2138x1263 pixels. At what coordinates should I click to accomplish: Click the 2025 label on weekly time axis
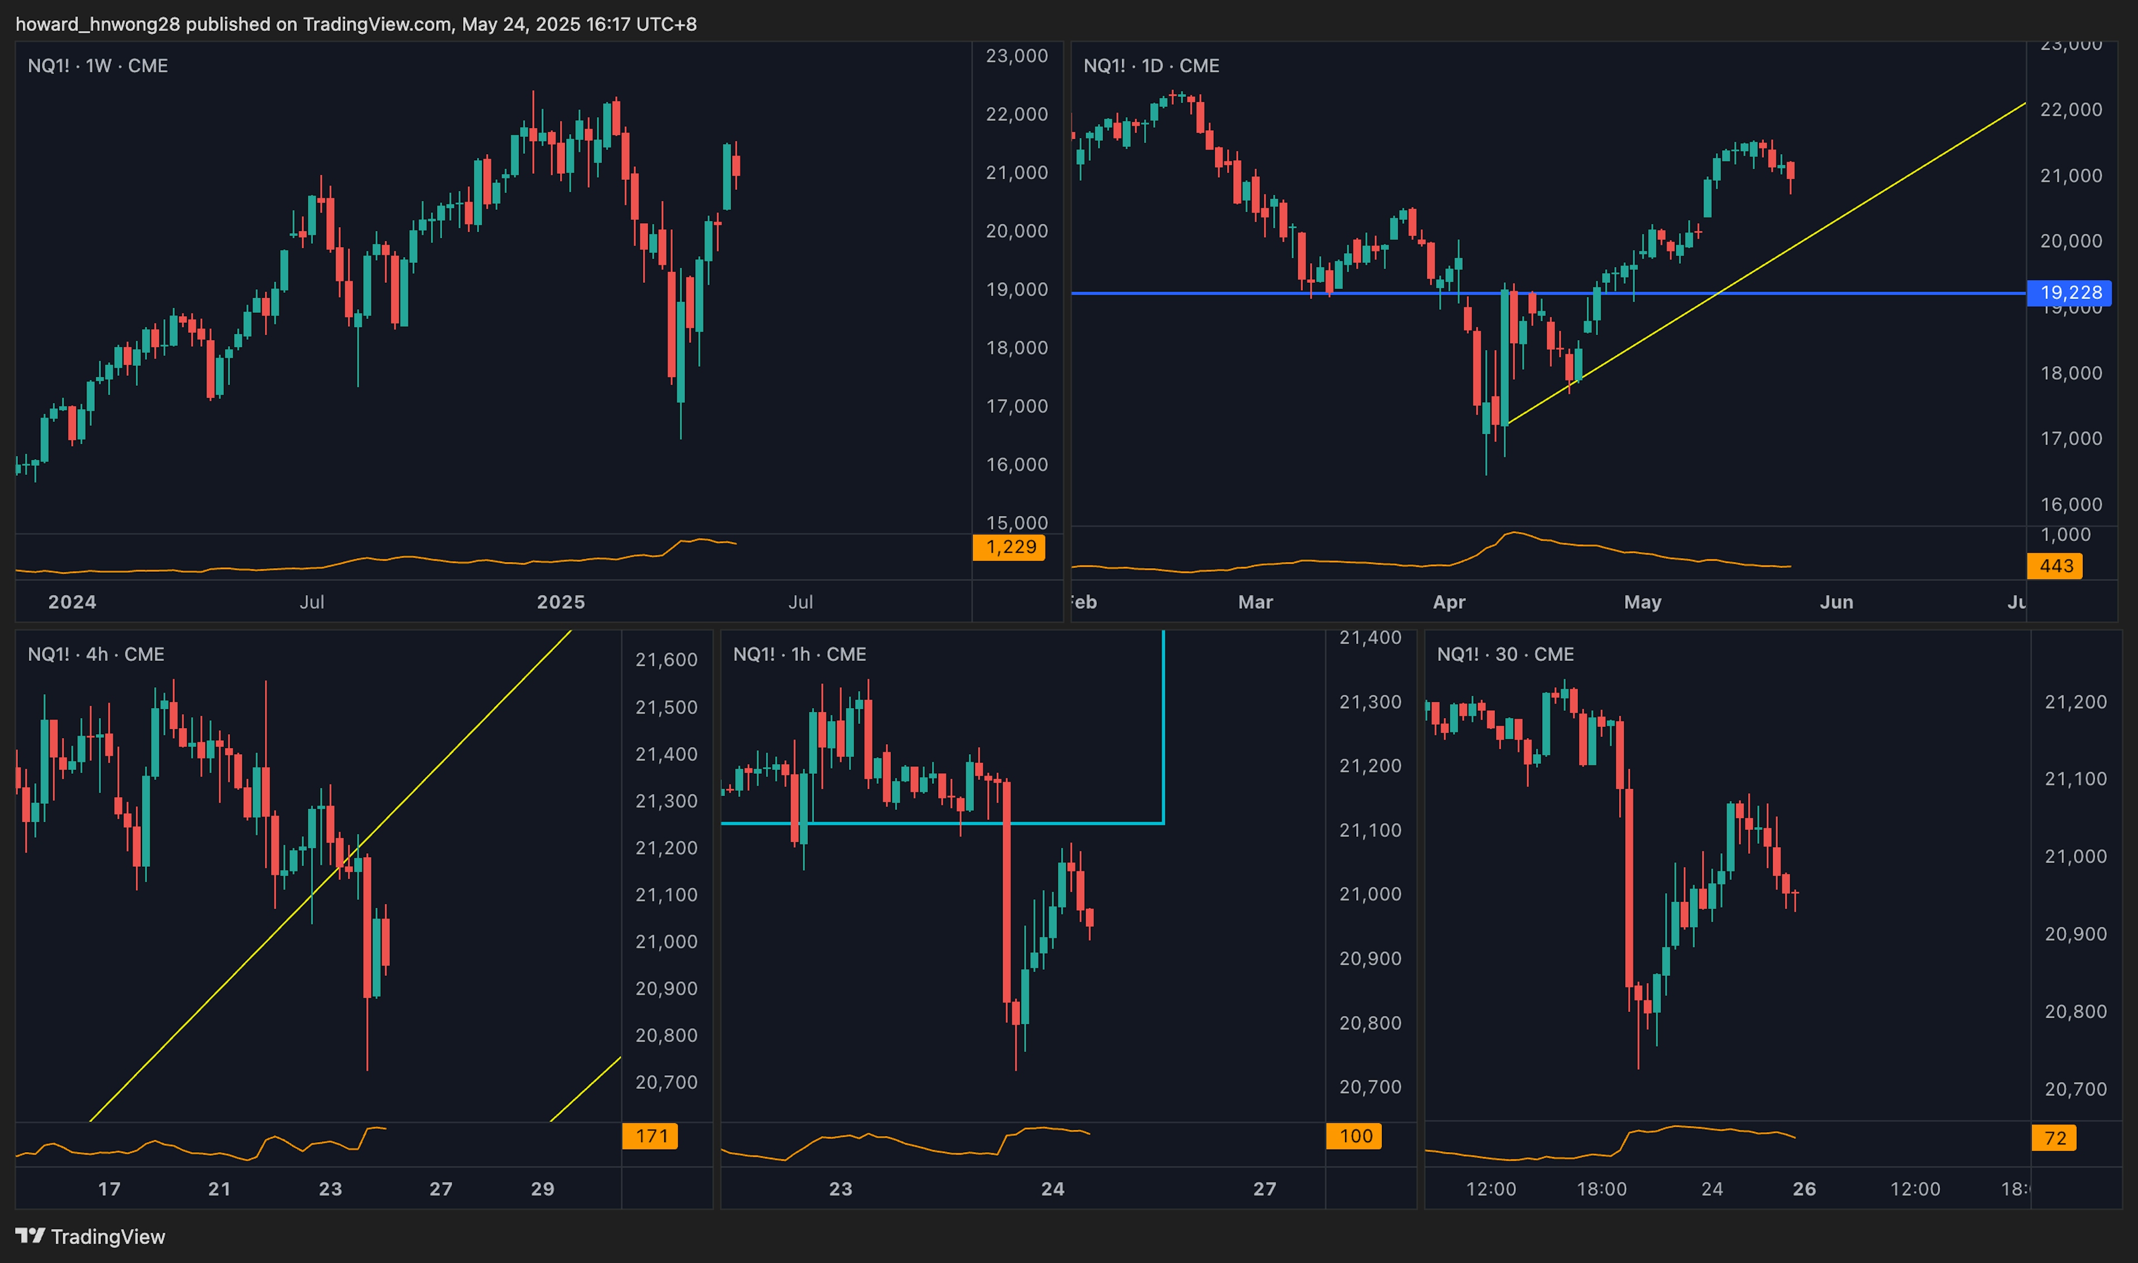pos(560,602)
